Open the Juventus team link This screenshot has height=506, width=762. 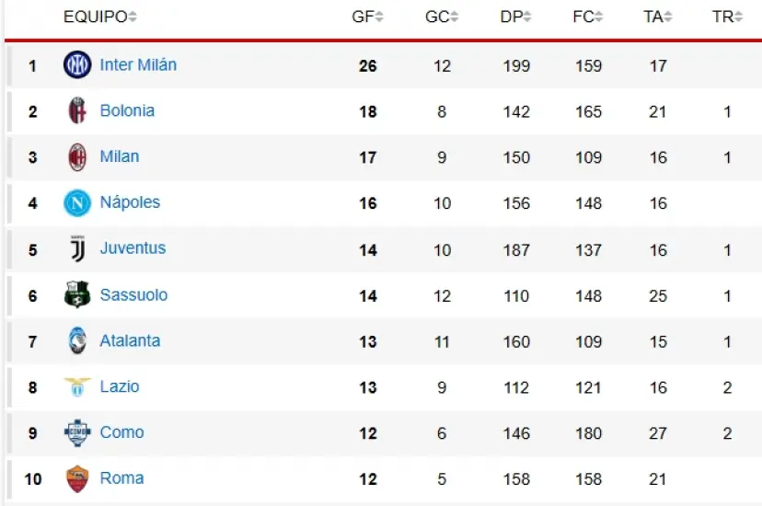click(133, 248)
